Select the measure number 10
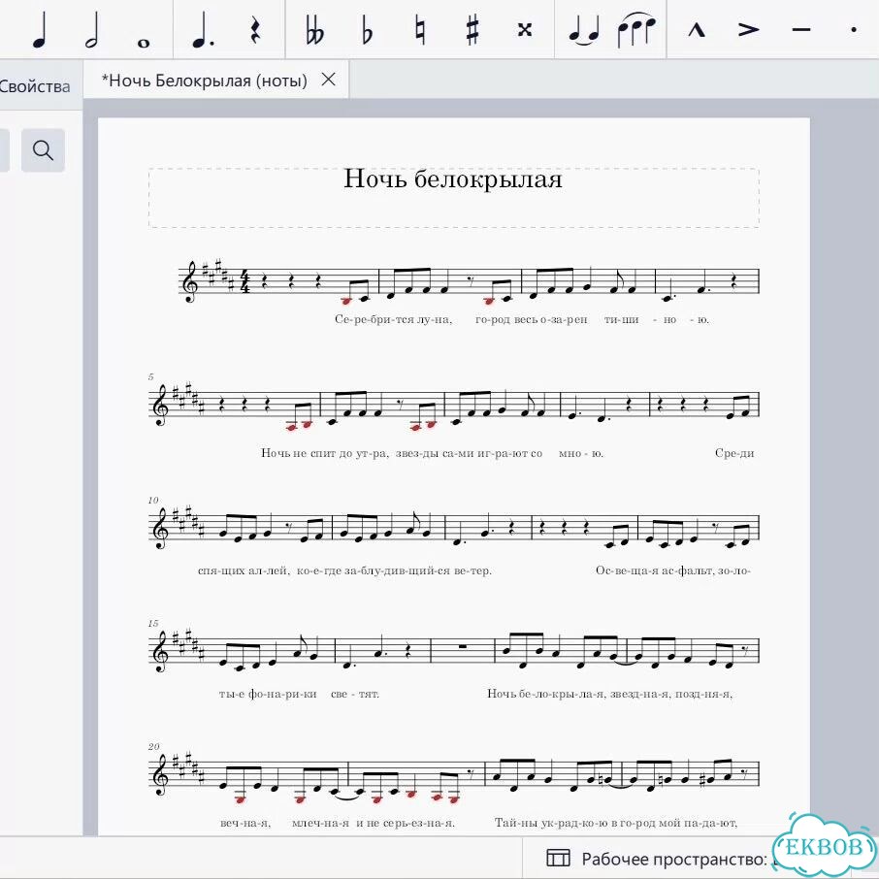879x879 pixels. (x=153, y=500)
